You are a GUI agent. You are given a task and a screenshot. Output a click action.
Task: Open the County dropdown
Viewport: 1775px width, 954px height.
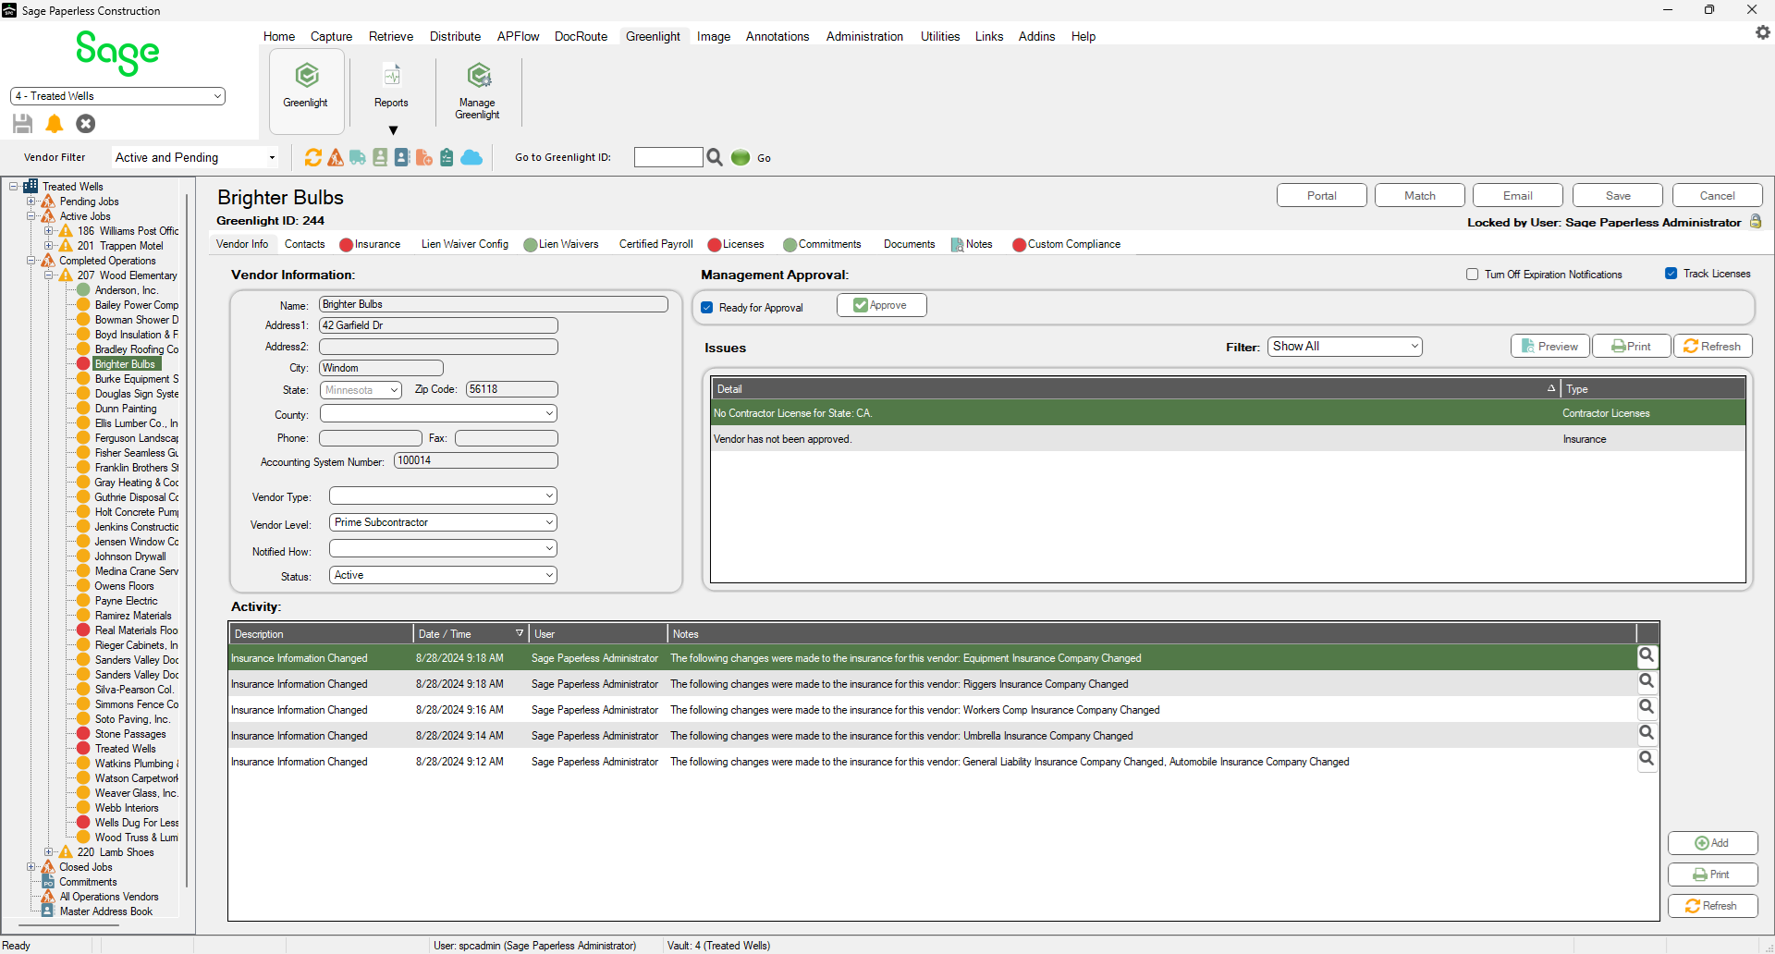tap(438, 414)
